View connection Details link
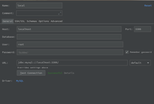This screenshot has width=154, height=104. [69, 73]
